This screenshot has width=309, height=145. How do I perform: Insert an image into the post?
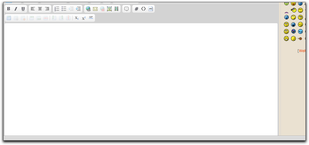109,9
